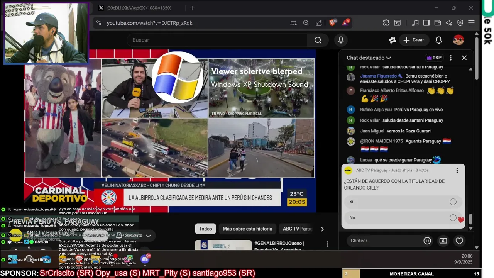Open site settings icon left of URL
Viewport: 494px width, 278px height.
99,23
